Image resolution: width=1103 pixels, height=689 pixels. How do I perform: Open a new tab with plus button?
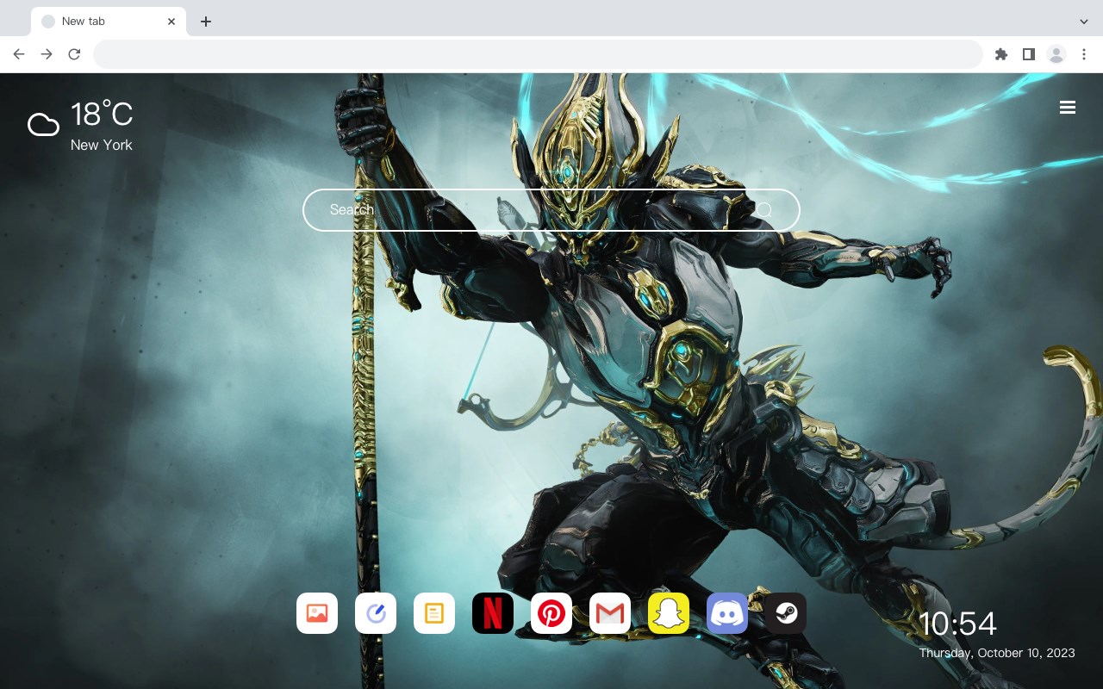click(x=205, y=22)
